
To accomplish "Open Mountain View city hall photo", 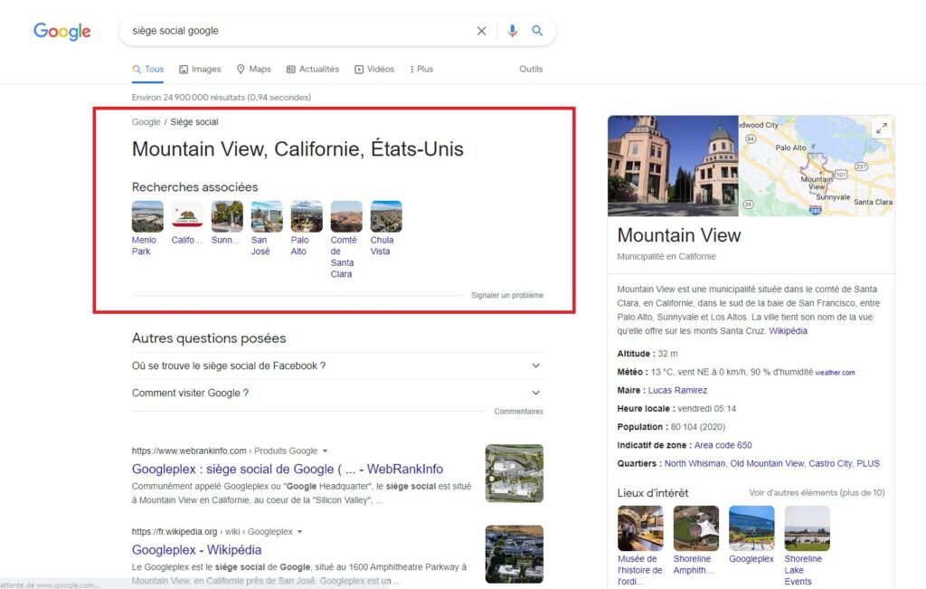I will click(673, 166).
